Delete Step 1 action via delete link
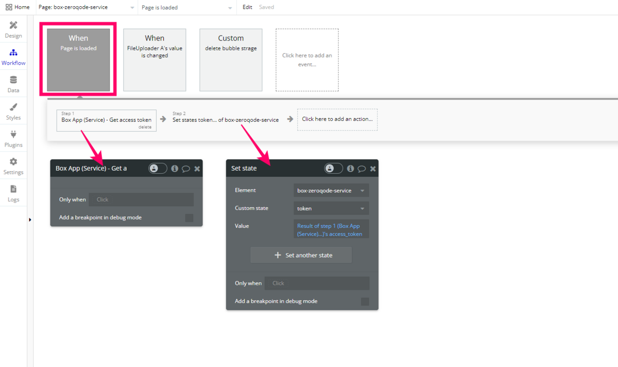618x367 pixels. [145, 127]
